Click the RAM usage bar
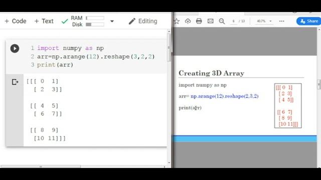 point(95,18)
